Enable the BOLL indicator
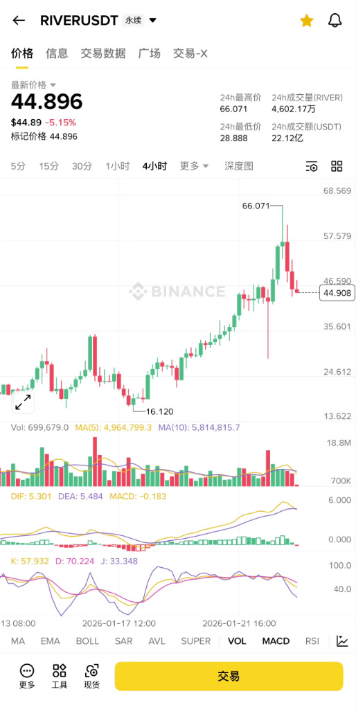This screenshot has width=356, height=714. 87,641
